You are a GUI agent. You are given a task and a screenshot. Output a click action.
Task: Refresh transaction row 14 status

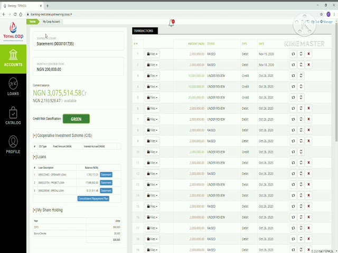click(301, 196)
